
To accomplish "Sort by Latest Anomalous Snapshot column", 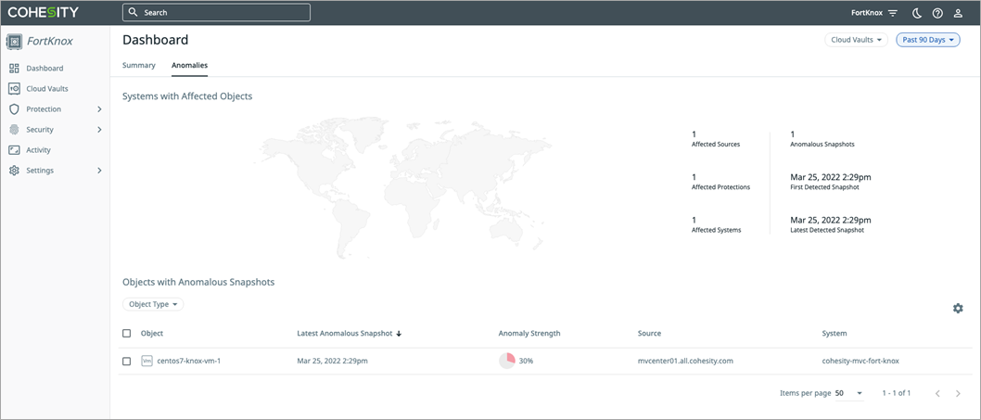I will point(345,334).
